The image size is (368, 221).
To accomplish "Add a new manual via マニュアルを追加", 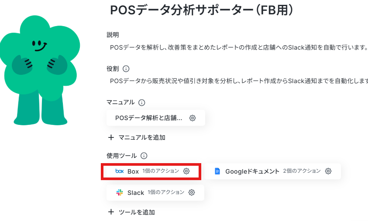I will coord(137,137).
